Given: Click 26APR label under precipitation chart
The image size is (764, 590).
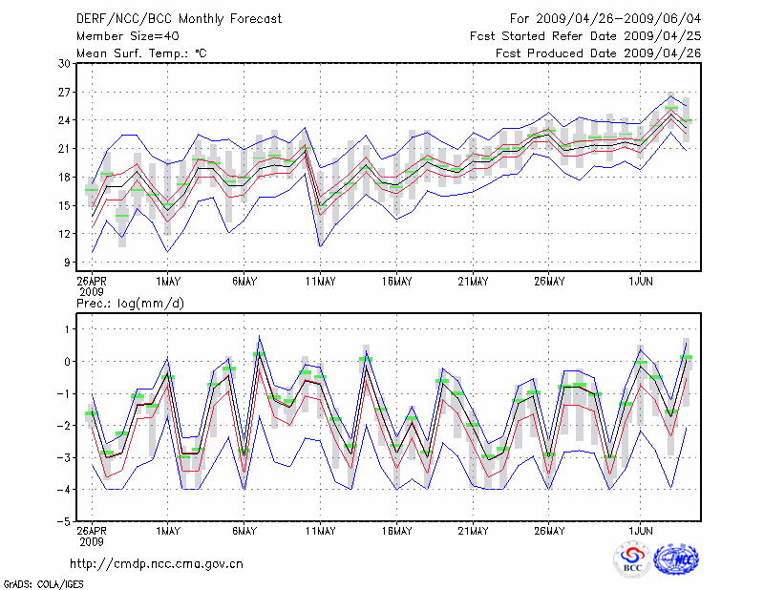Looking at the screenshot, I should point(92,531).
